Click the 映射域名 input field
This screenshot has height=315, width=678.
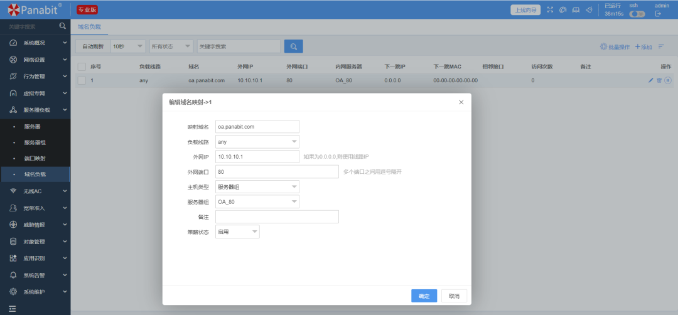click(x=257, y=127)
